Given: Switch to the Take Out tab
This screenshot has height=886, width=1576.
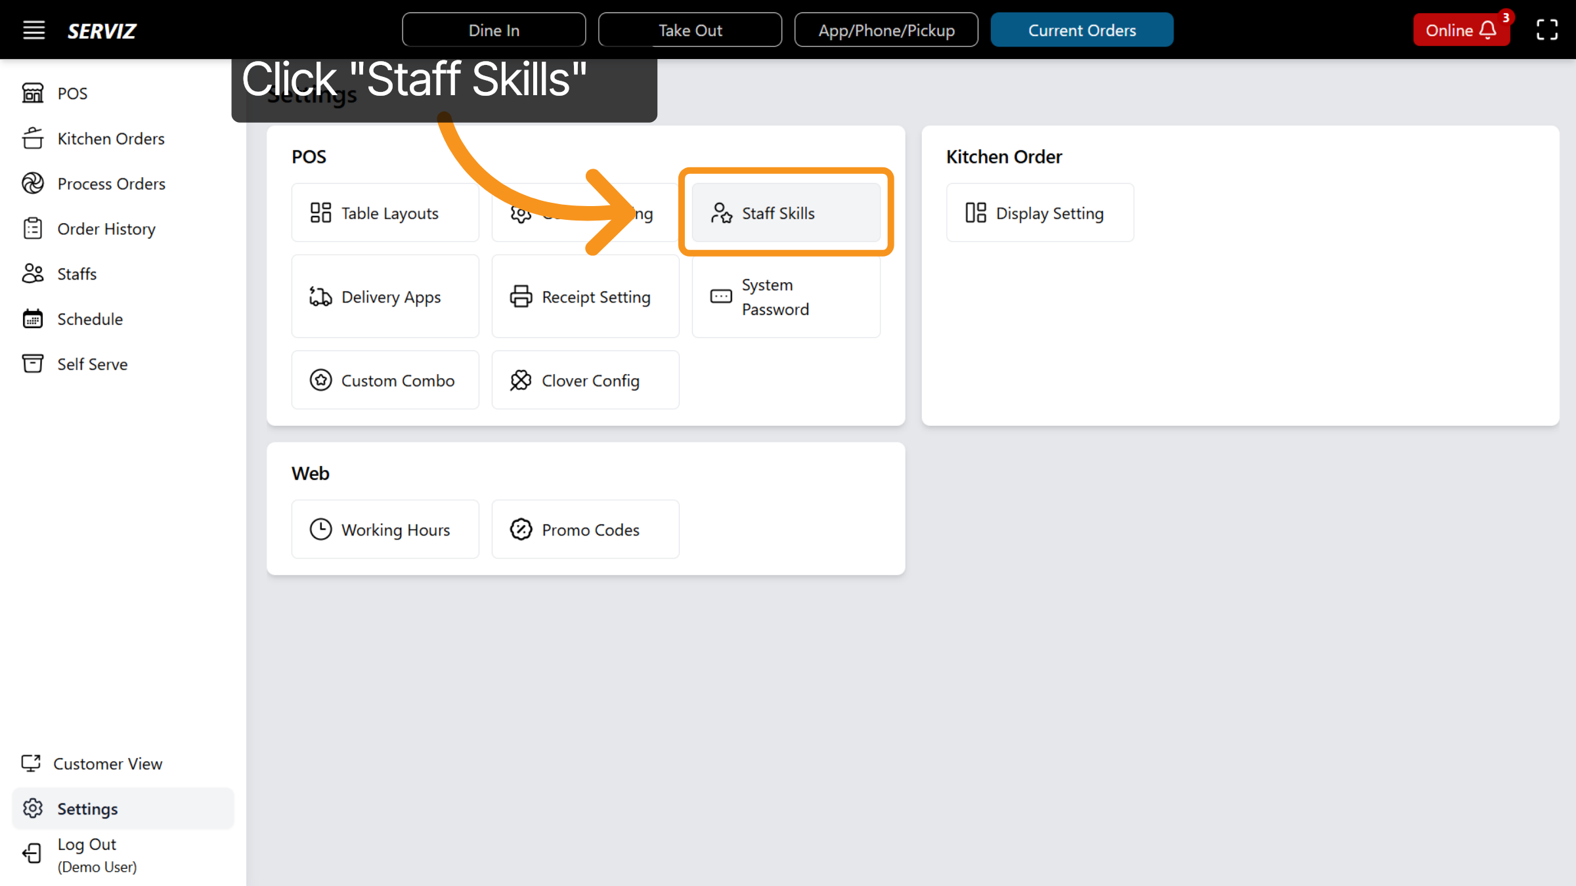Looking at the screenshot, I should pos(690,30).
